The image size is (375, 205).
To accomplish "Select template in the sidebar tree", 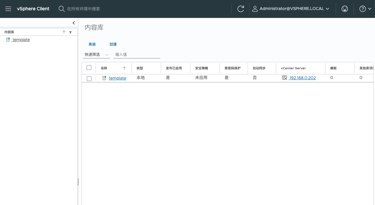I will [x=21, y=40].
